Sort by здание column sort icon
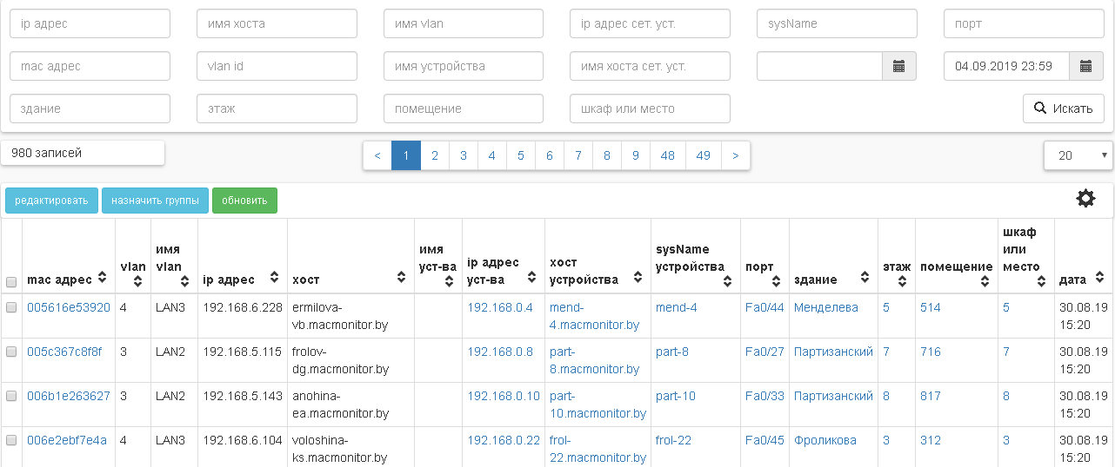 (x=865, y=279)
